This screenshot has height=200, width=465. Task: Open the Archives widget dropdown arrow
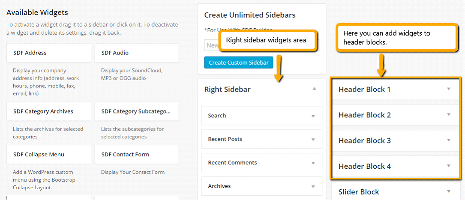pyautogui.click(x=313, y=186)
